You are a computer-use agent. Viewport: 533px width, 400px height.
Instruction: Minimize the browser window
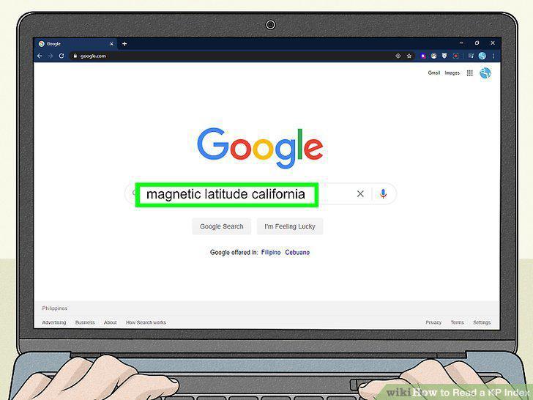[461, 42]
